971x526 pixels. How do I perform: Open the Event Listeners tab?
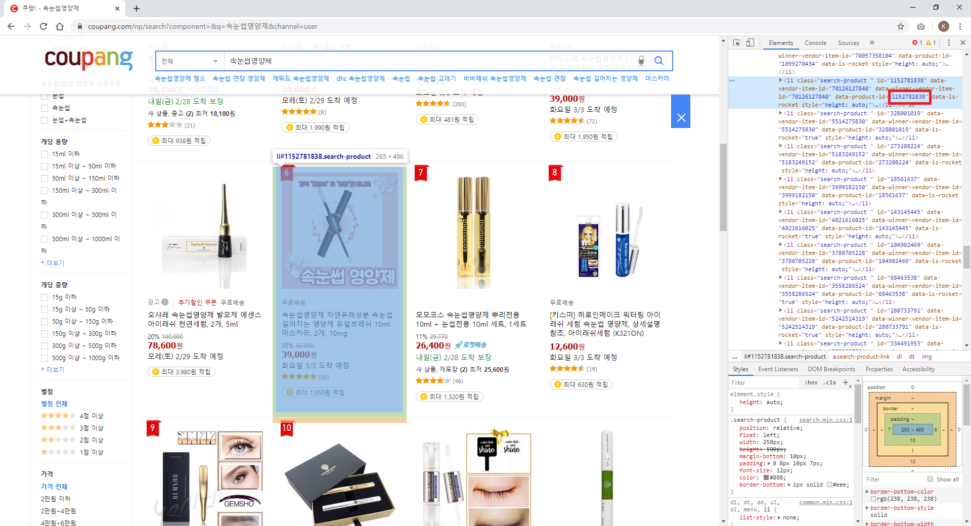pyautogui.click(x=778, y=369)
